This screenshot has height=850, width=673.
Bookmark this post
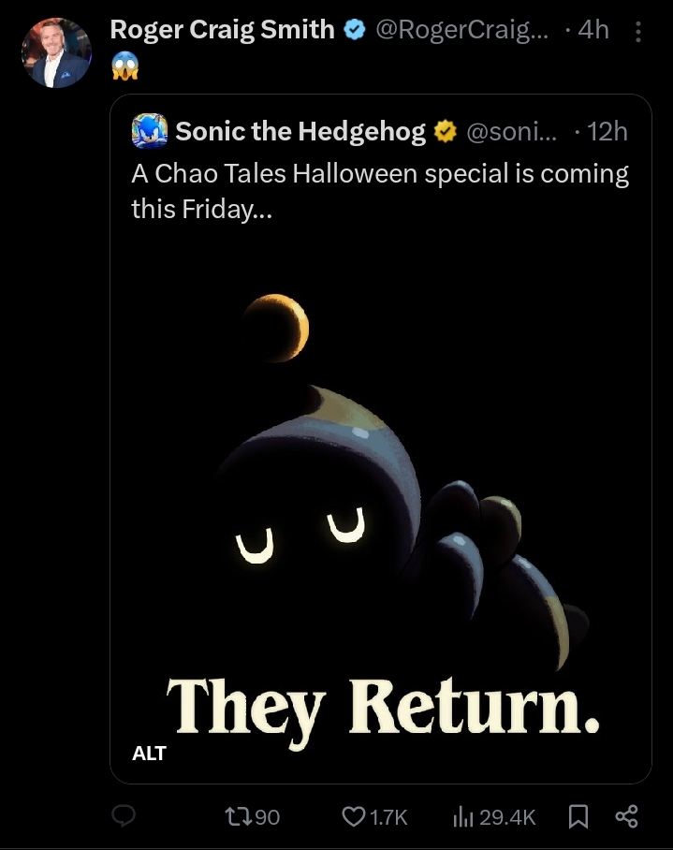click(578, 816)
